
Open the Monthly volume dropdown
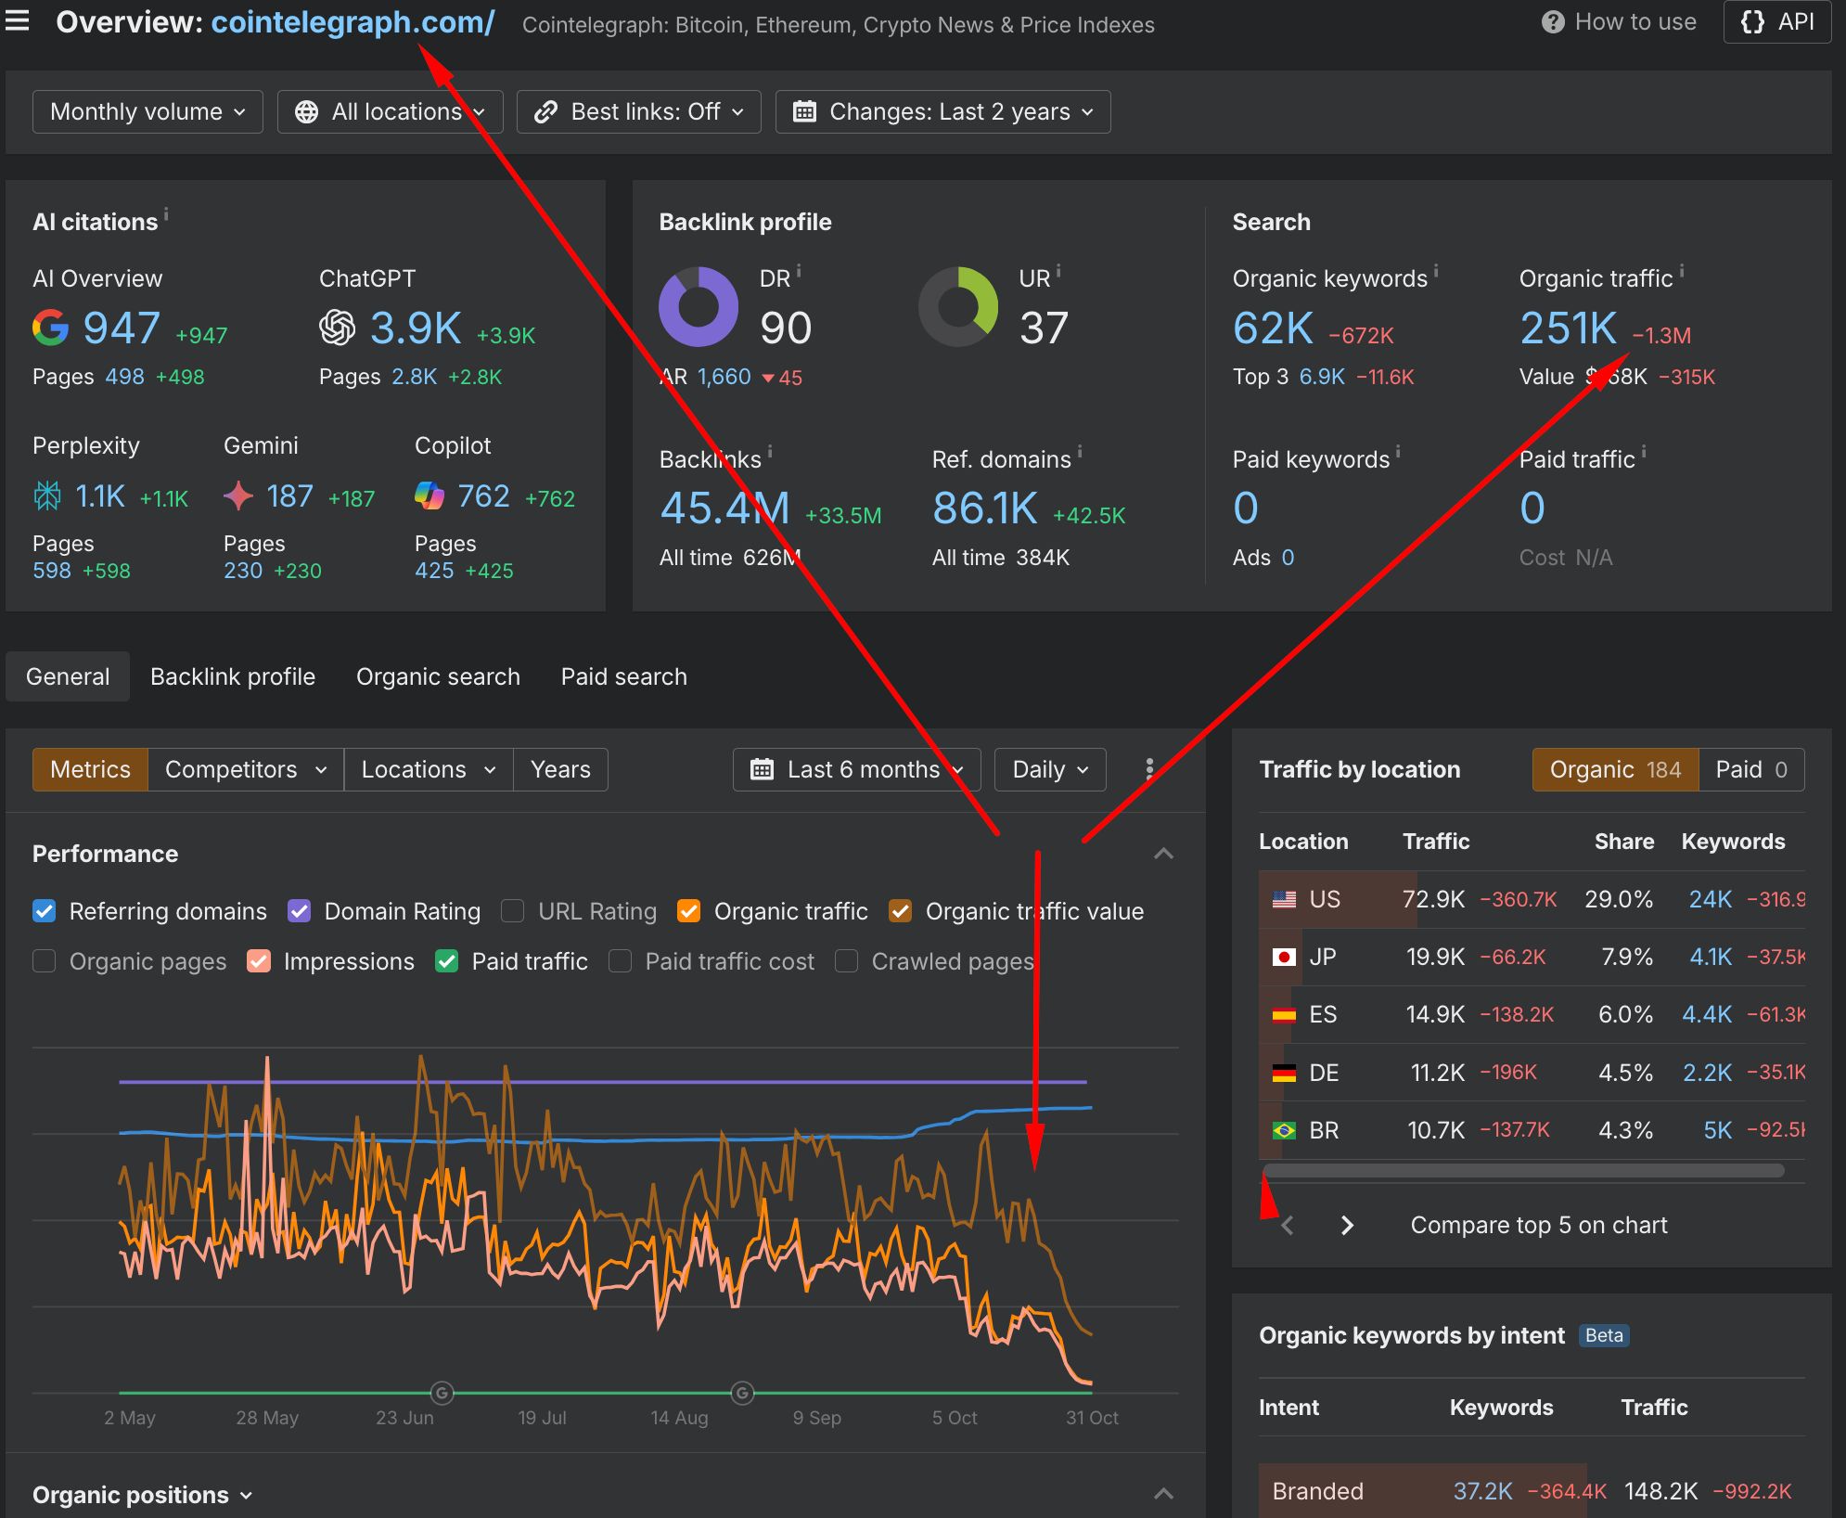click(x=147, y=111)
